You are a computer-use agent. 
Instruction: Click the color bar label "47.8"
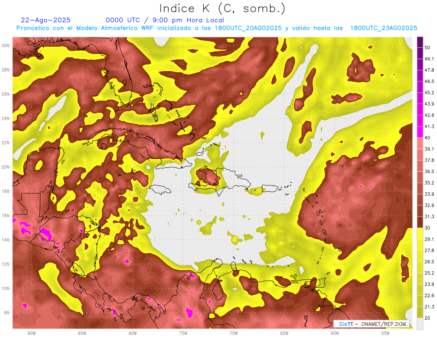click(x=429, y=70)
